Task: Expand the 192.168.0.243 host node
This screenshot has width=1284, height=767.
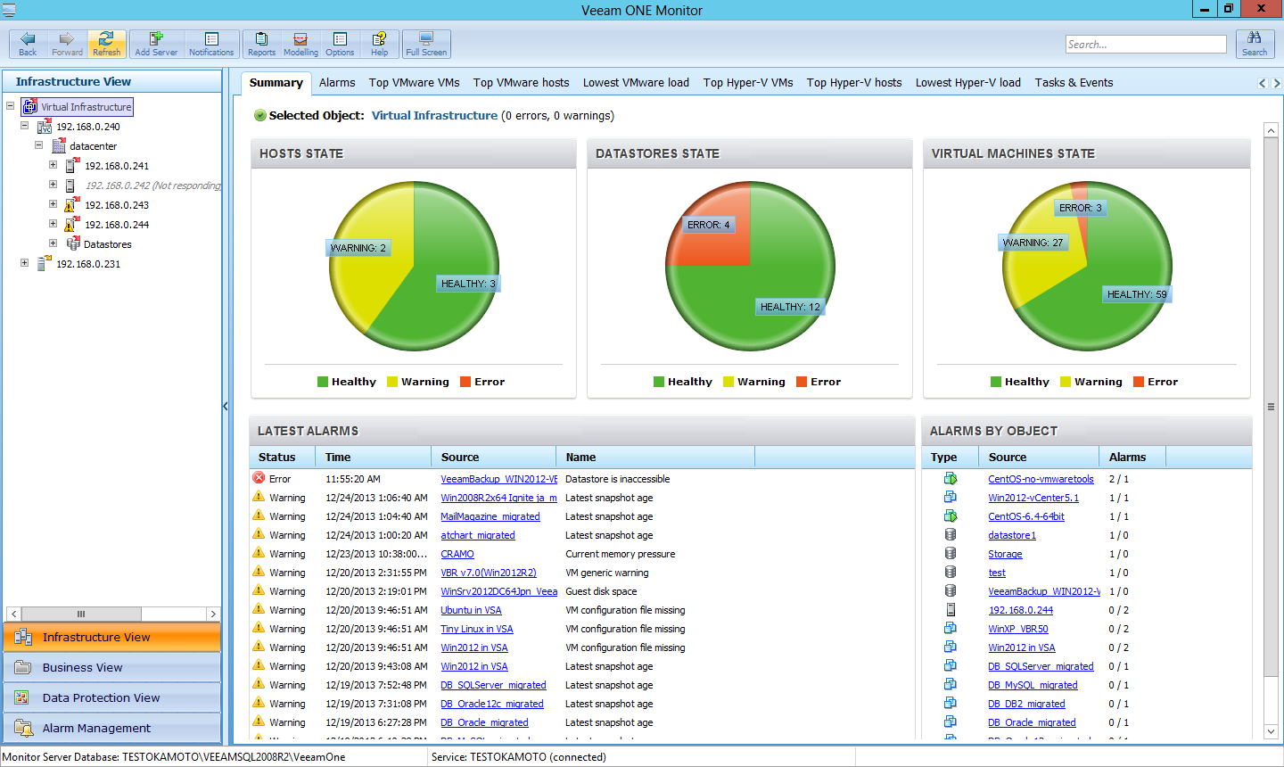Action: (53, 203)
